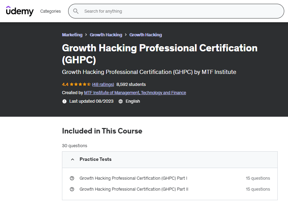The image size is (288, 205).
Task: Open the last Growth Hacking breadcrumb
Action: click(146, 35)
